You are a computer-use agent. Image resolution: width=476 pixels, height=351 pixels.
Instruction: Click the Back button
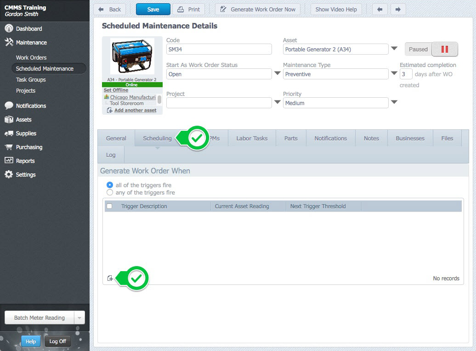[110, 9]
